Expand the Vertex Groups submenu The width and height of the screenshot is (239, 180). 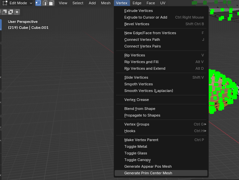(x=161, y=124)
